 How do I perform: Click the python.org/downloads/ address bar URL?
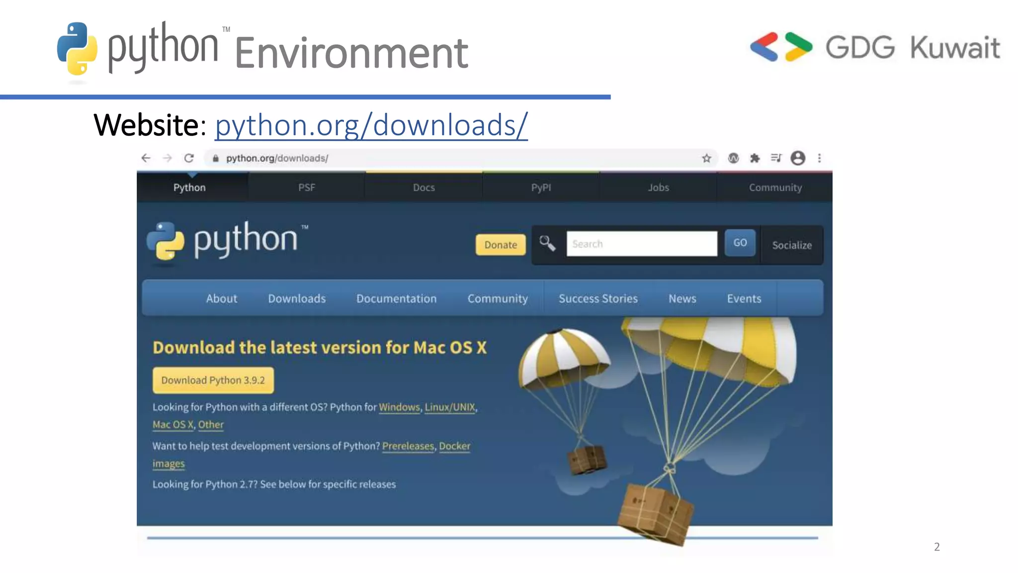277,158
